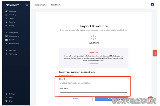Click the Inventory icon in sidebar

coord(6,15)
